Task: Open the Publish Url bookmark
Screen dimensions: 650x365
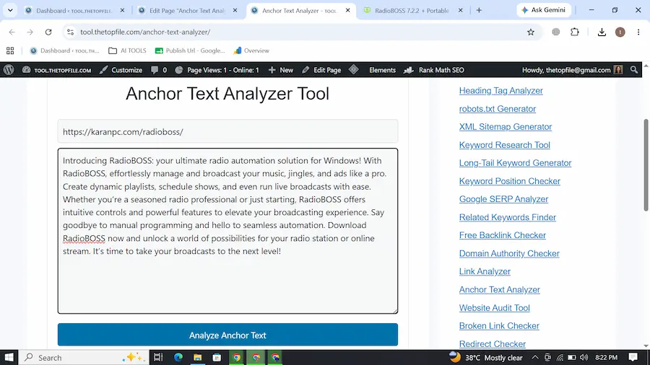Action: [x=190, y=50]
